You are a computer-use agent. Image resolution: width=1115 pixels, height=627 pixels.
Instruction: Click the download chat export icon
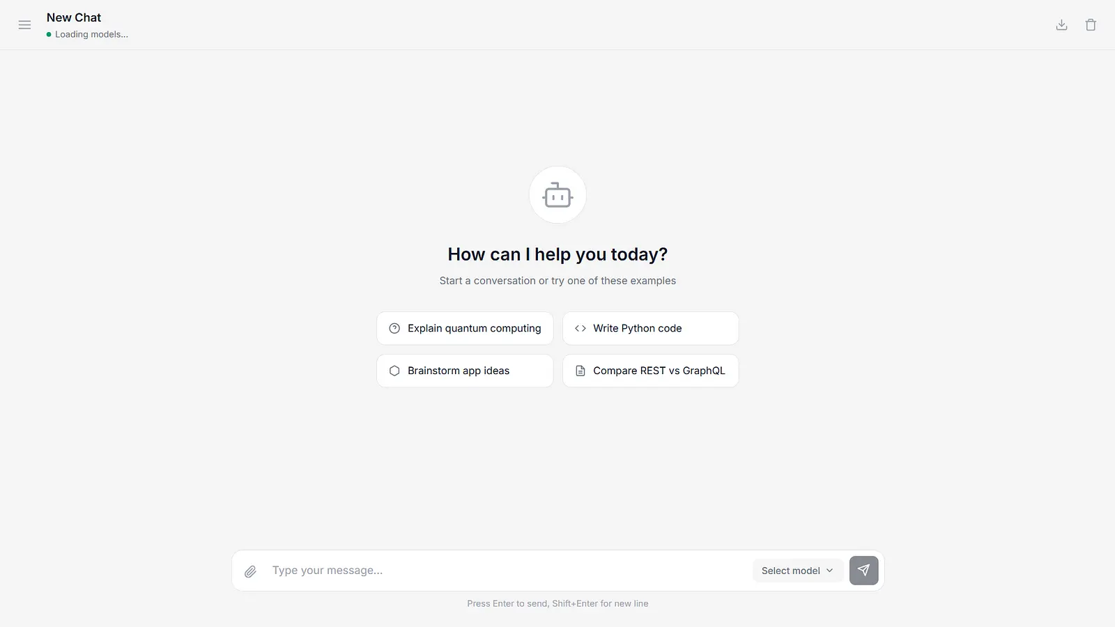[1061, 25]
